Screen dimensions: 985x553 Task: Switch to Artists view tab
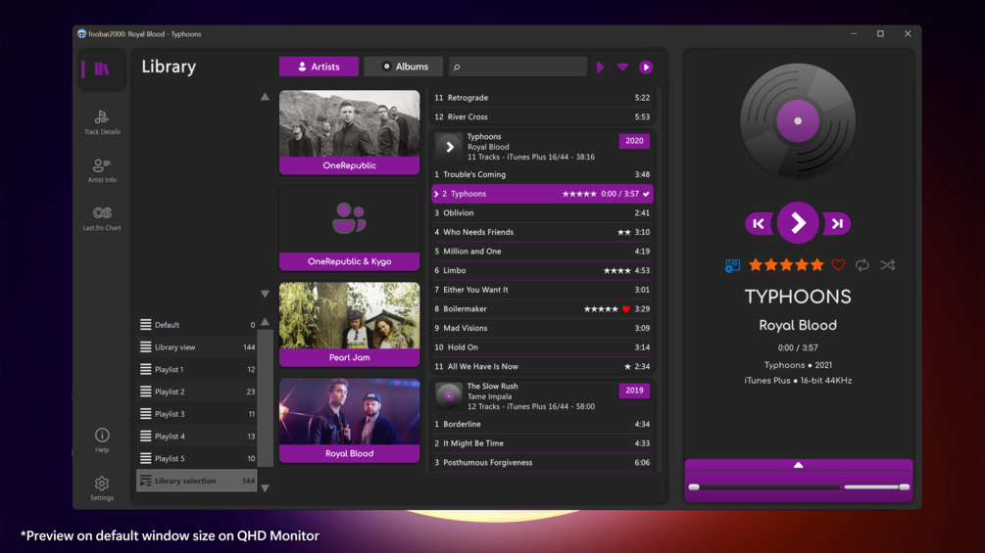tap(319, 67)
